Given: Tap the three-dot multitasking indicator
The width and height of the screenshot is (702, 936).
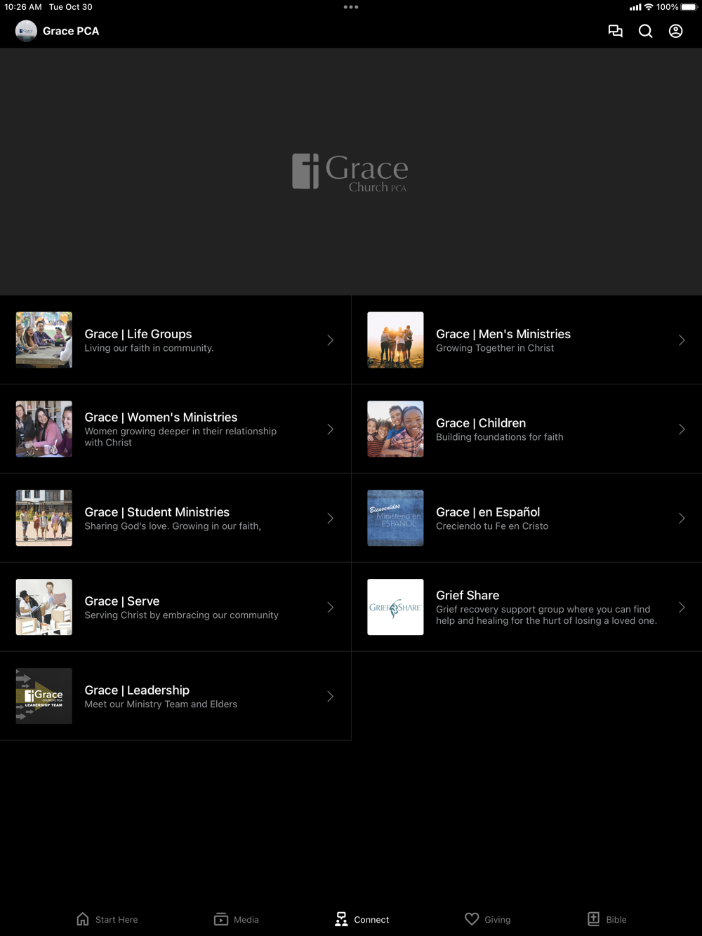Looking at the screenshot, I should (x=351, y=7).
